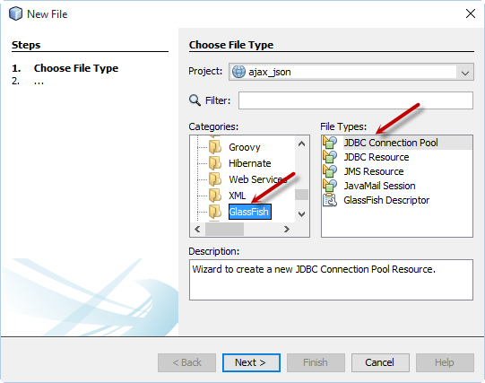Click the categories horizontal scroll right arrow
Image resolution: width=485 pixels, height=383 pixels.
tap(287, 230)
